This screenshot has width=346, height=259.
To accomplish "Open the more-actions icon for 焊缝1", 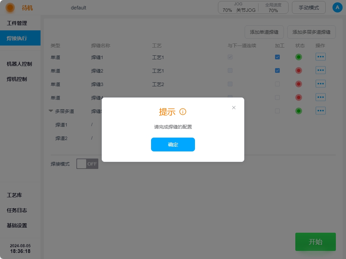I will (320, 57).
